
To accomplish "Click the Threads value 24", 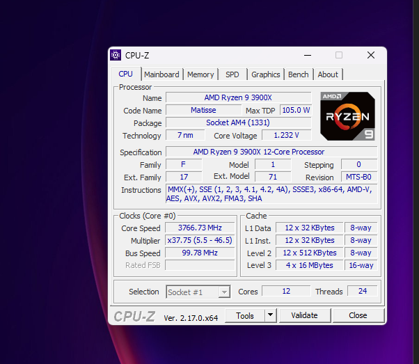I will point(363,291).
